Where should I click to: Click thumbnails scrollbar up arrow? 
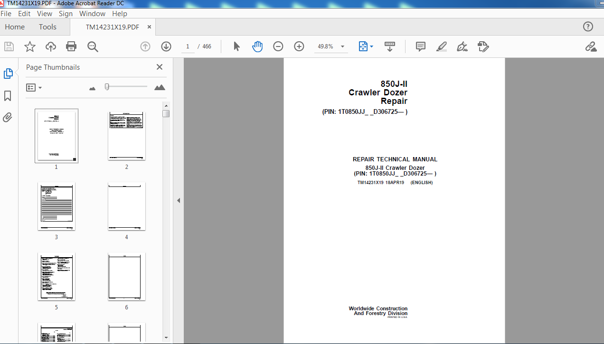coord(166,105)
